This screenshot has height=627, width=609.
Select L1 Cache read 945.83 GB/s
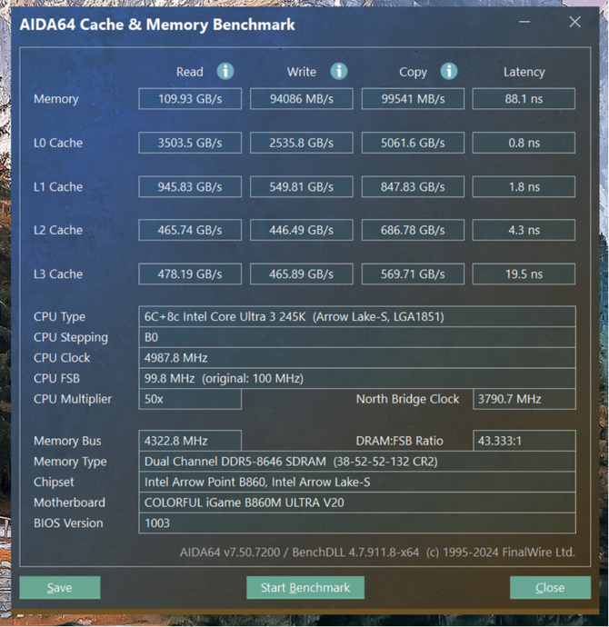click(x=190, y=187)
